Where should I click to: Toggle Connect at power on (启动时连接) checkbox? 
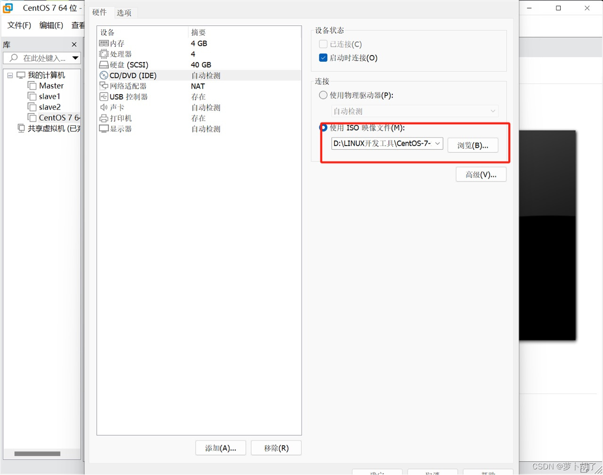point(323,58)
